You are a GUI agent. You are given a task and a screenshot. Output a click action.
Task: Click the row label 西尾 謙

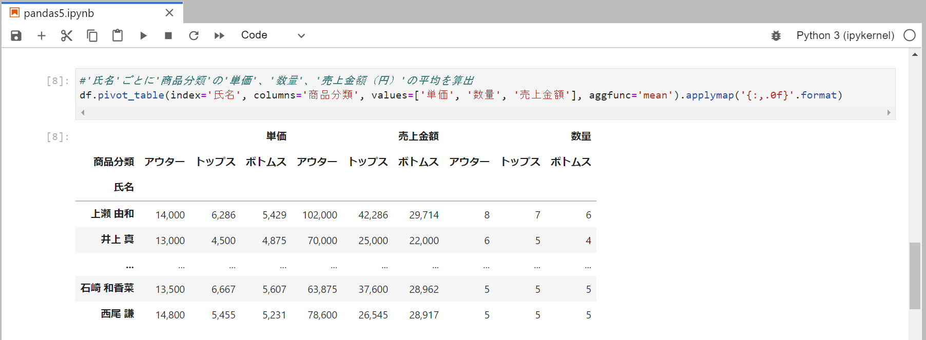coord(118,314)
